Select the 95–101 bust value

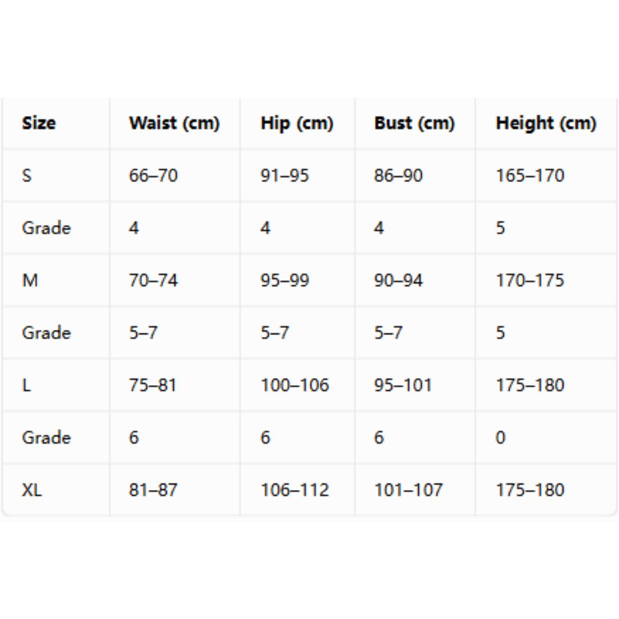403,385
